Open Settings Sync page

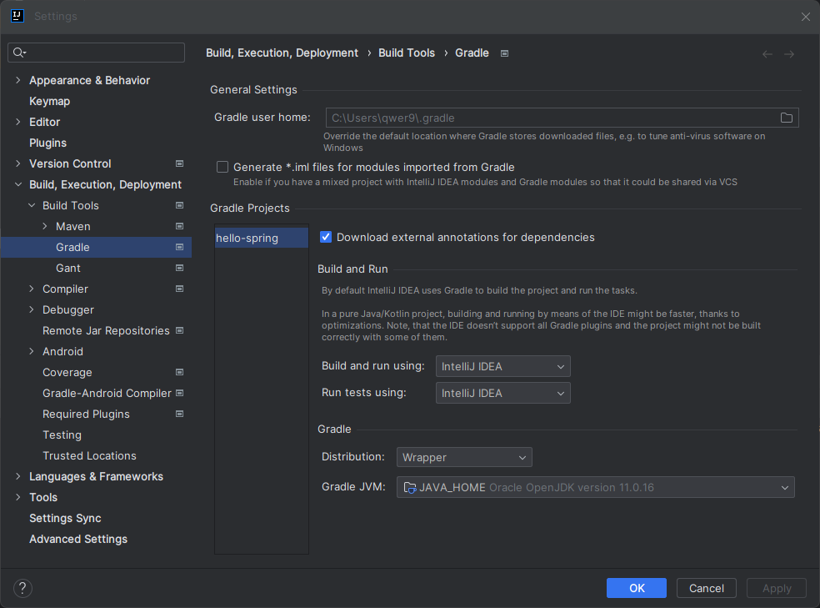coord(65,518)
